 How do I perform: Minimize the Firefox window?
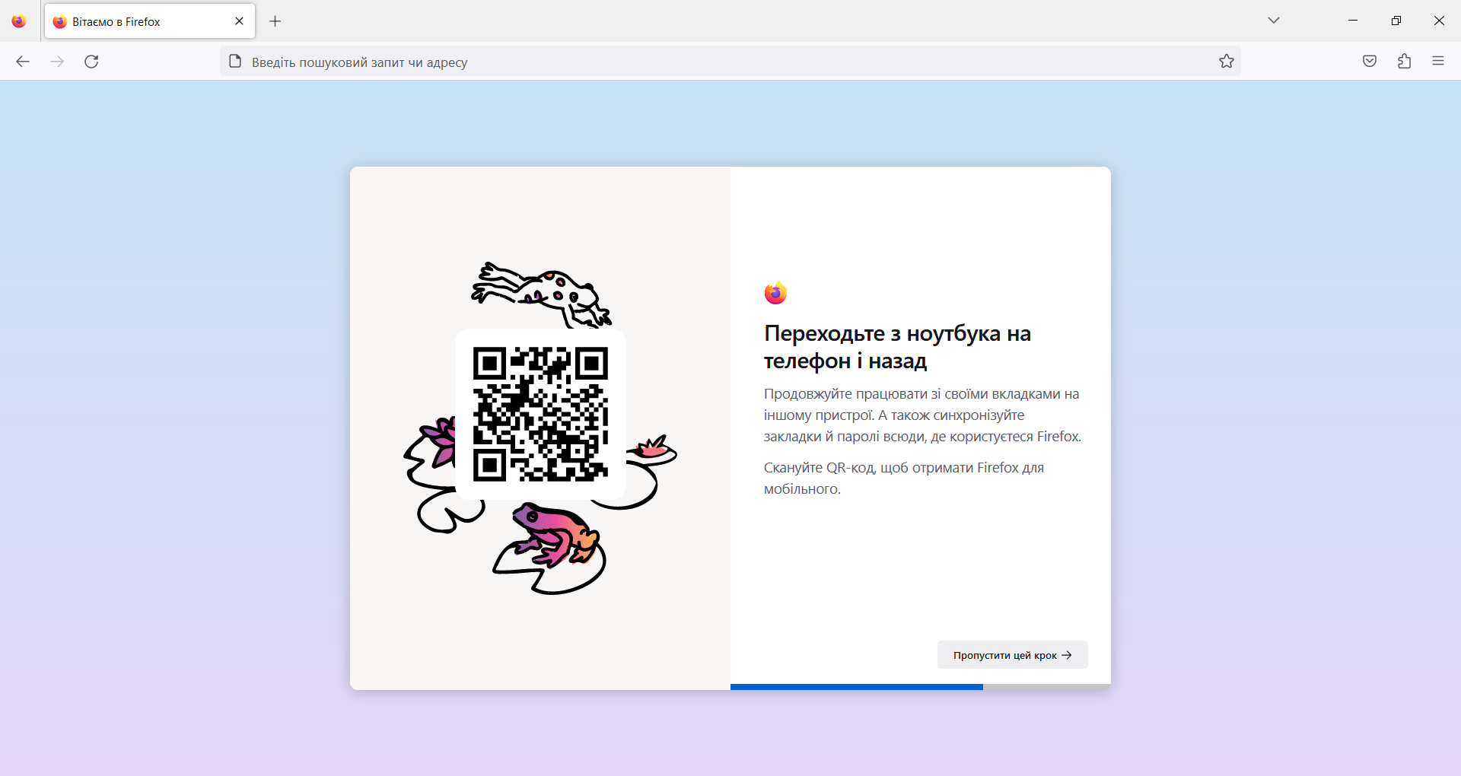click(x=1353, y=21)
